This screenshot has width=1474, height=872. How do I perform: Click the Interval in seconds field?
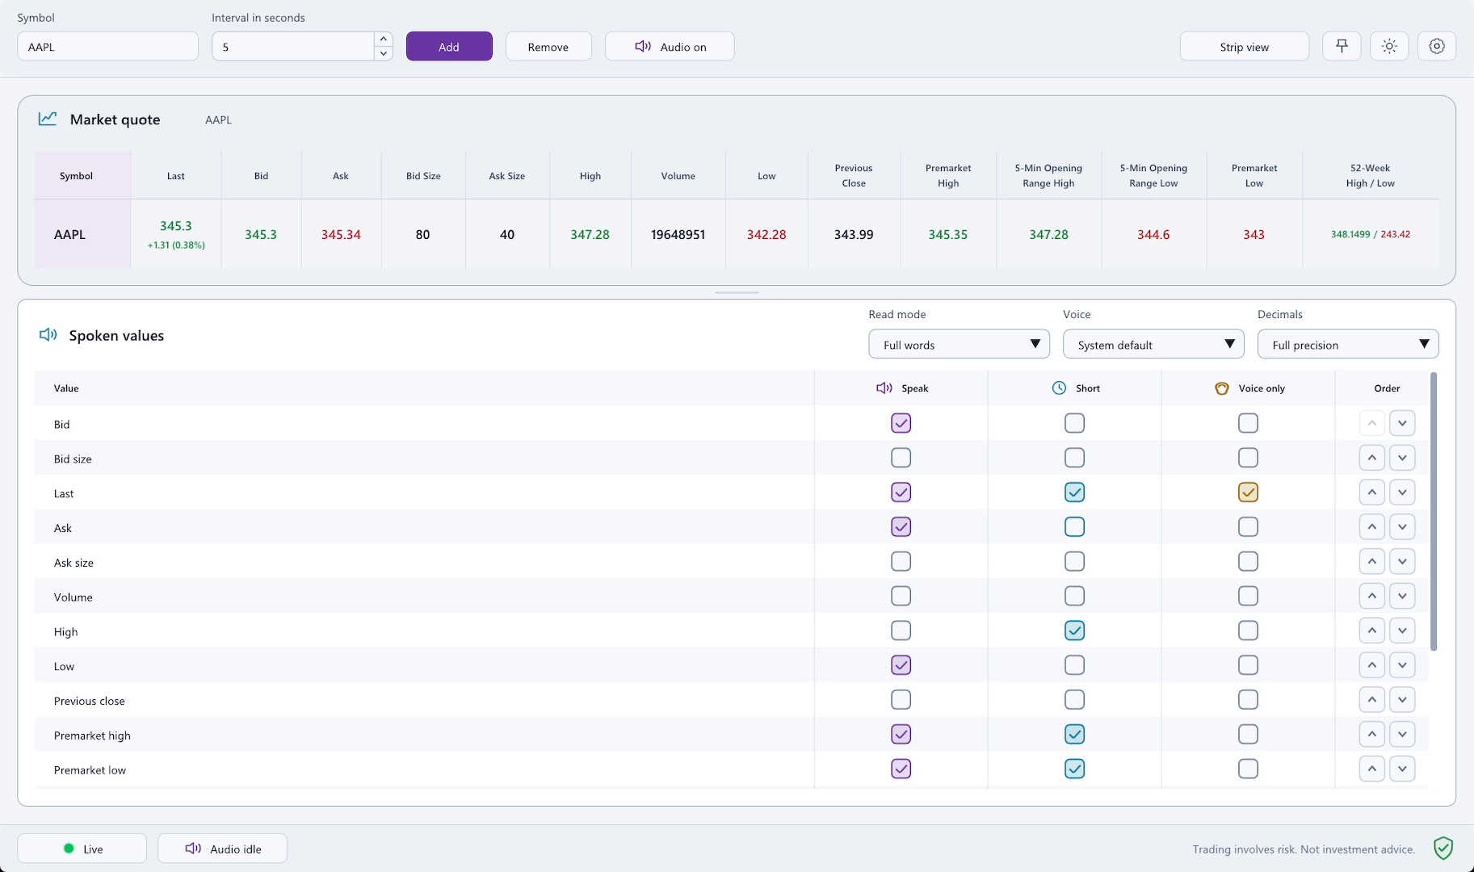coord(293,46)
